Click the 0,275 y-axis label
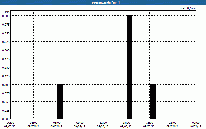Screen dimensions: 206x129 [6, 25]
